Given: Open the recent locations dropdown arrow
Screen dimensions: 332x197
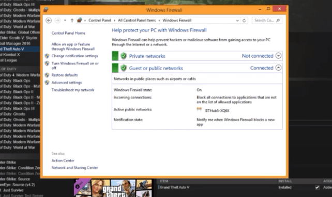Looking at the screenshot, I should click(65, 20).
